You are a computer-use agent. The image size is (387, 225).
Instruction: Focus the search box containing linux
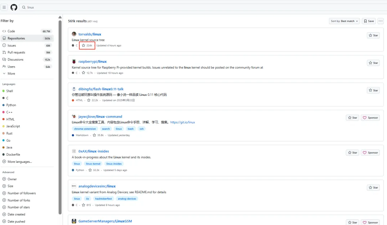(202, 8)
